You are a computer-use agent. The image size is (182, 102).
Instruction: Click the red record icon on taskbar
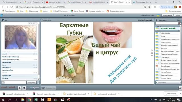tap(69, 99)
